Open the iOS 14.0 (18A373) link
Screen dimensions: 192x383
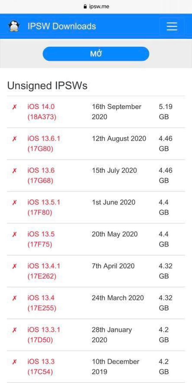tap(41, 112)
